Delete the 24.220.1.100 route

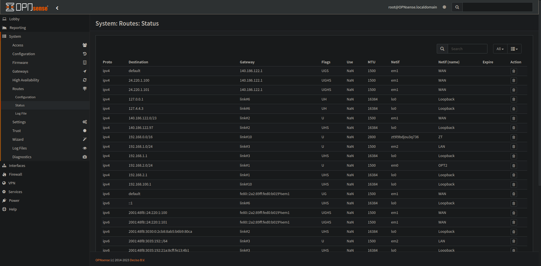pyautogui.click(x=514, y=80)
